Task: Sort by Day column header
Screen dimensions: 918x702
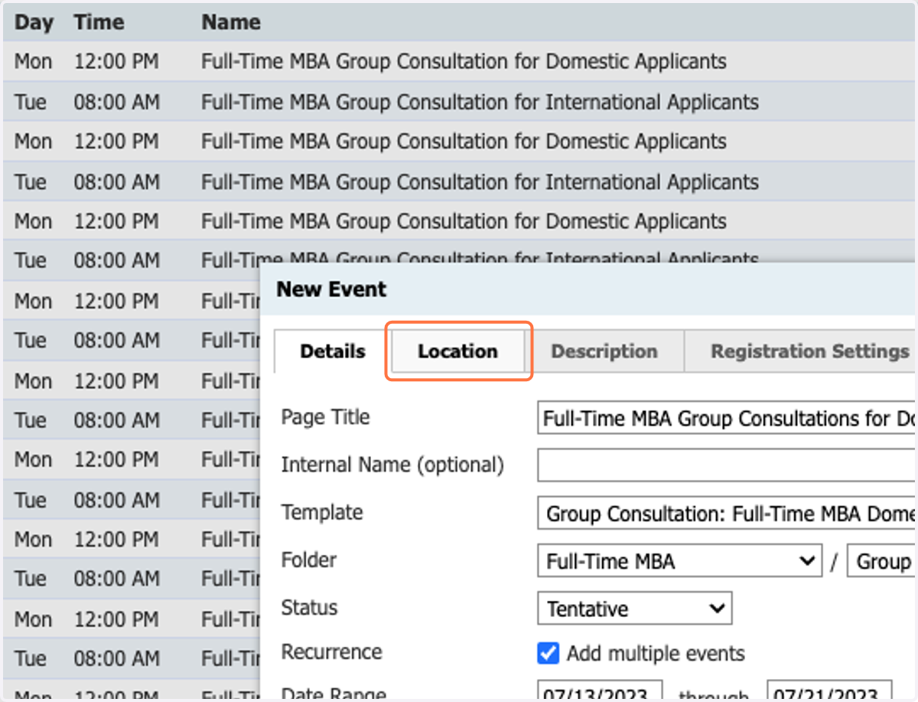Action: point(33,22)
